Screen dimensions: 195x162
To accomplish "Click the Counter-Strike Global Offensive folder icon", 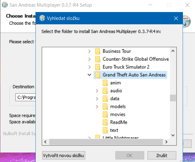I will [x=97, y=59].
